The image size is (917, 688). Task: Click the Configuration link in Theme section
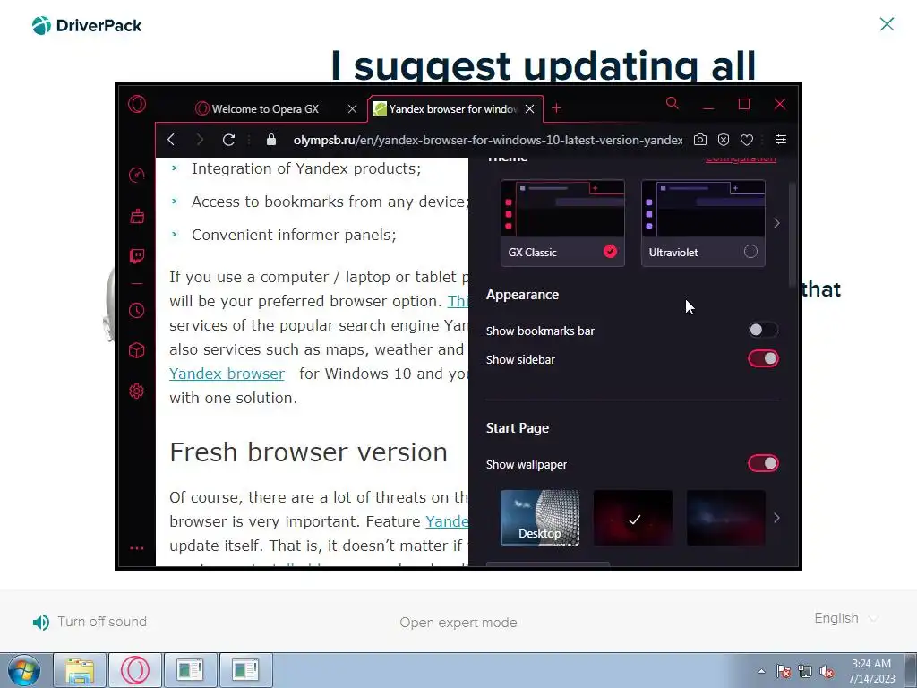pyautogui.click(x=741, y=159)
